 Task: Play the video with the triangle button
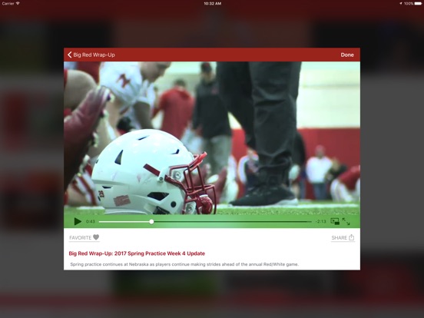78,222
